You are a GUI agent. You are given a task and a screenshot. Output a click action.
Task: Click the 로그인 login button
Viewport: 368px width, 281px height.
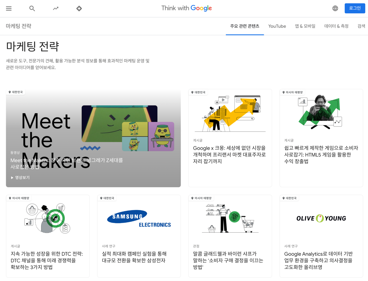[355, 8]
